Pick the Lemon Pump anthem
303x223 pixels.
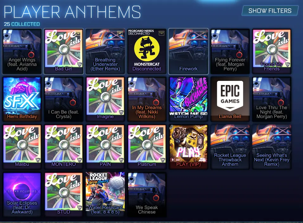point(188,99)
